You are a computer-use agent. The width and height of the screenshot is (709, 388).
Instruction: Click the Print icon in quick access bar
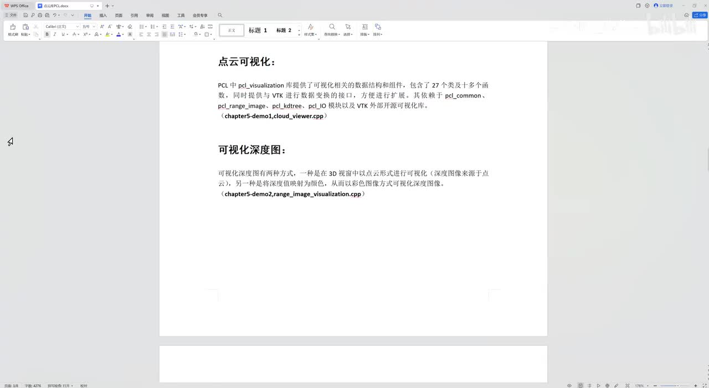[x=40, y=15]
